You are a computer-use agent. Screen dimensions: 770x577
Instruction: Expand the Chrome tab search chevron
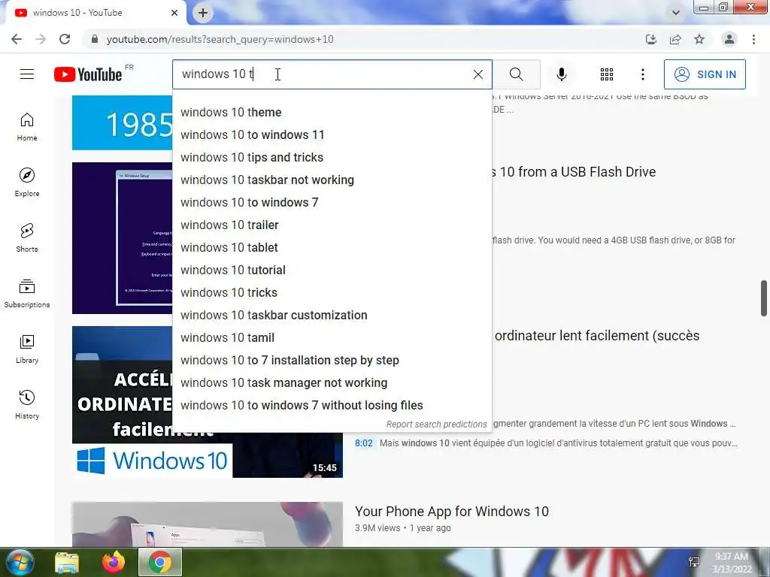tap(676, 13)
